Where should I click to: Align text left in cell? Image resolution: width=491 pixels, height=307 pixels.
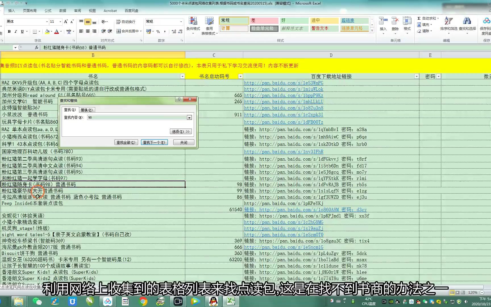(81, 31)
